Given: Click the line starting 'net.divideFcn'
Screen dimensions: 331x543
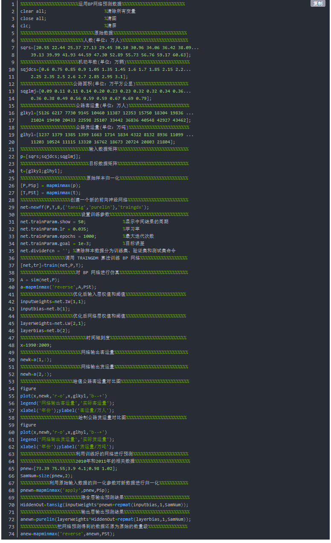Looking at the screenshot, I should [x=98, y=251].
